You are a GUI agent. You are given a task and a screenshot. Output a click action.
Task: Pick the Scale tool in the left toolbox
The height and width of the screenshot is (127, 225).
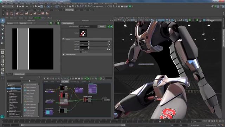2,43
